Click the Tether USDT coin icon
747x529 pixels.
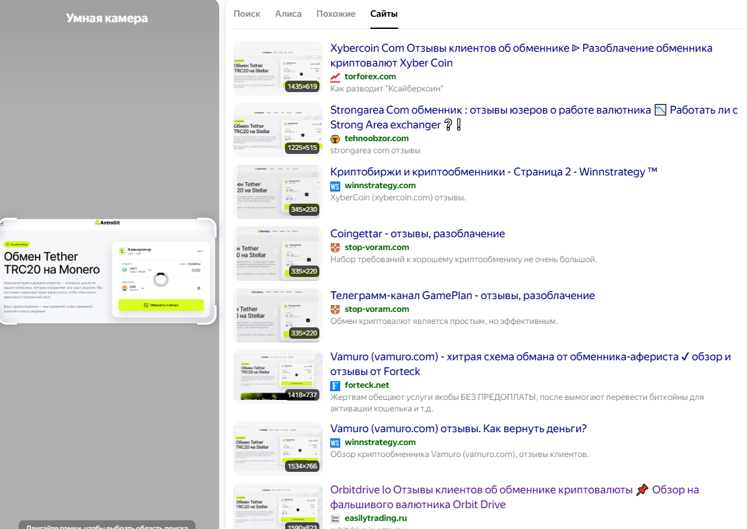[124, 270]
